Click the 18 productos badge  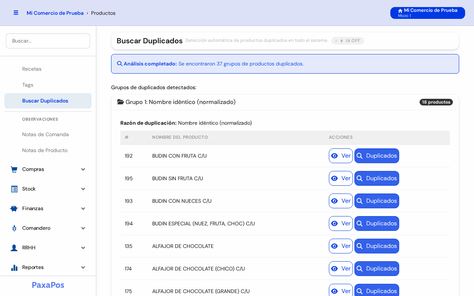pos(436,102)
